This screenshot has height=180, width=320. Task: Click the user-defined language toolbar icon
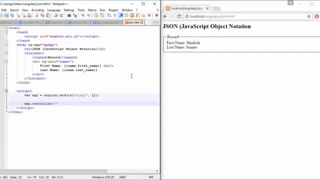tap(126, 15)
